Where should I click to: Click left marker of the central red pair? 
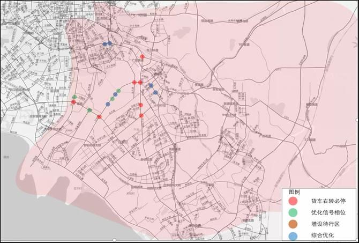(134, 82)
